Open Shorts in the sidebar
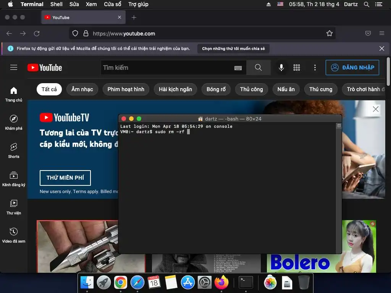 coord(14,150)
